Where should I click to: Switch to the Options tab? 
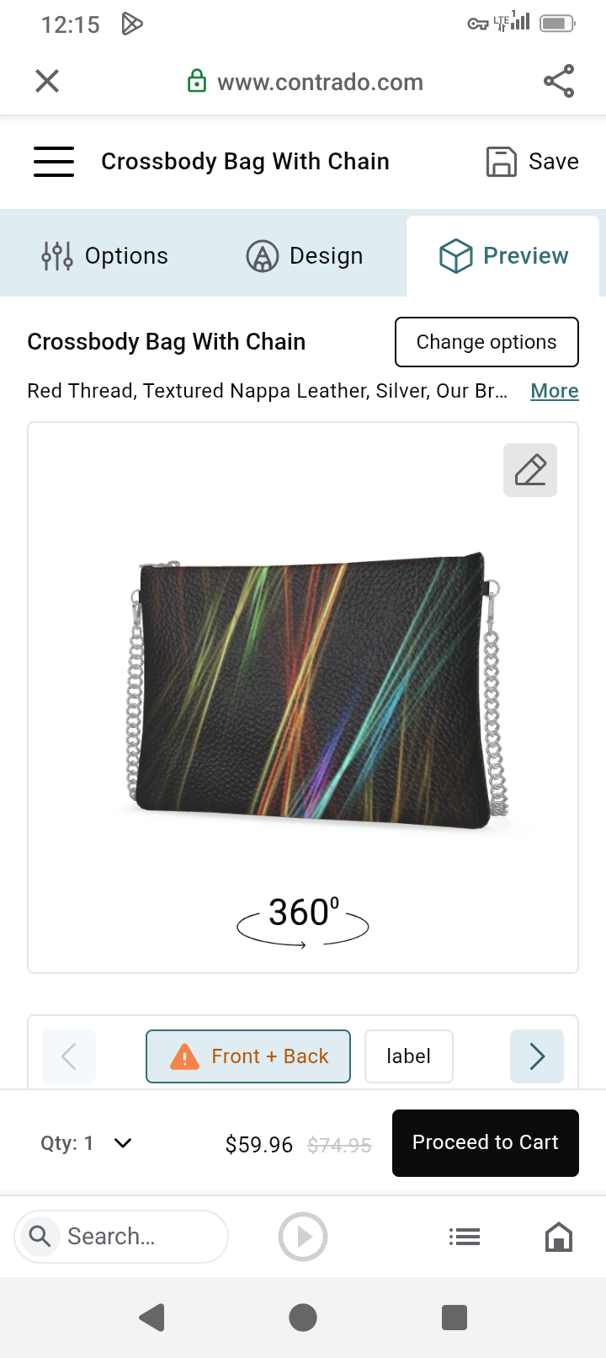coord(105,255)
